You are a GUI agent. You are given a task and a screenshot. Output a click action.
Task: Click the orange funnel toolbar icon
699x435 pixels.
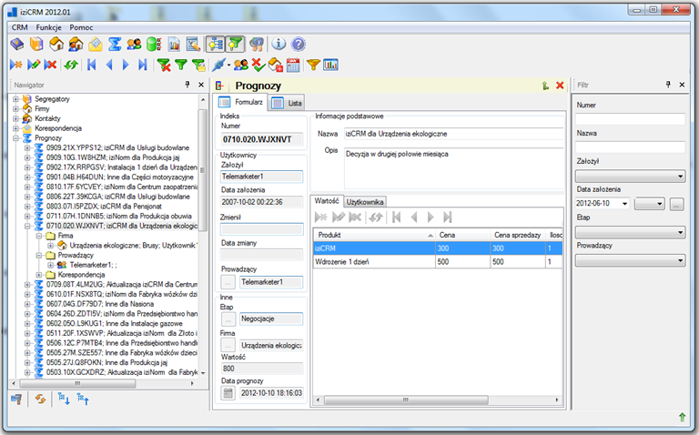coord(313,66)
